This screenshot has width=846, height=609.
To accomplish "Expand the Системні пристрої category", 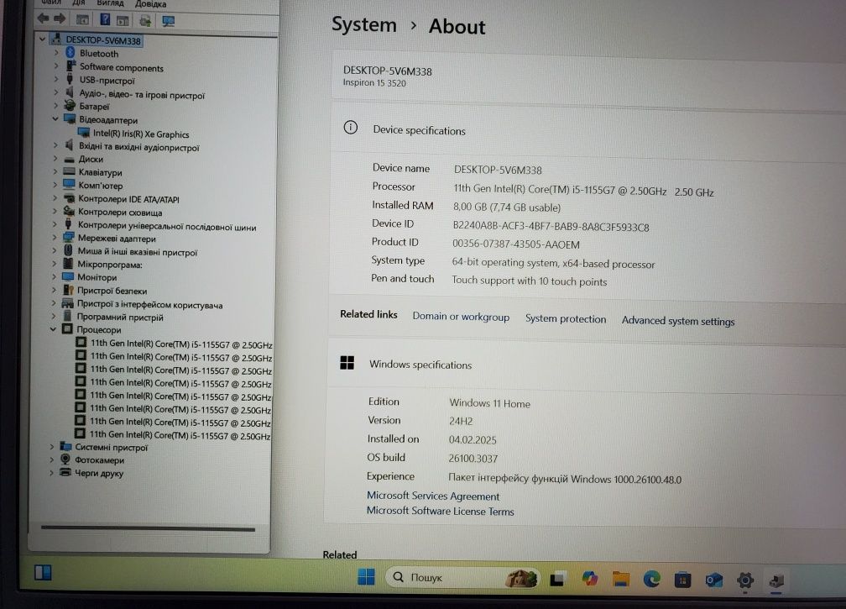I will point(52,447).
